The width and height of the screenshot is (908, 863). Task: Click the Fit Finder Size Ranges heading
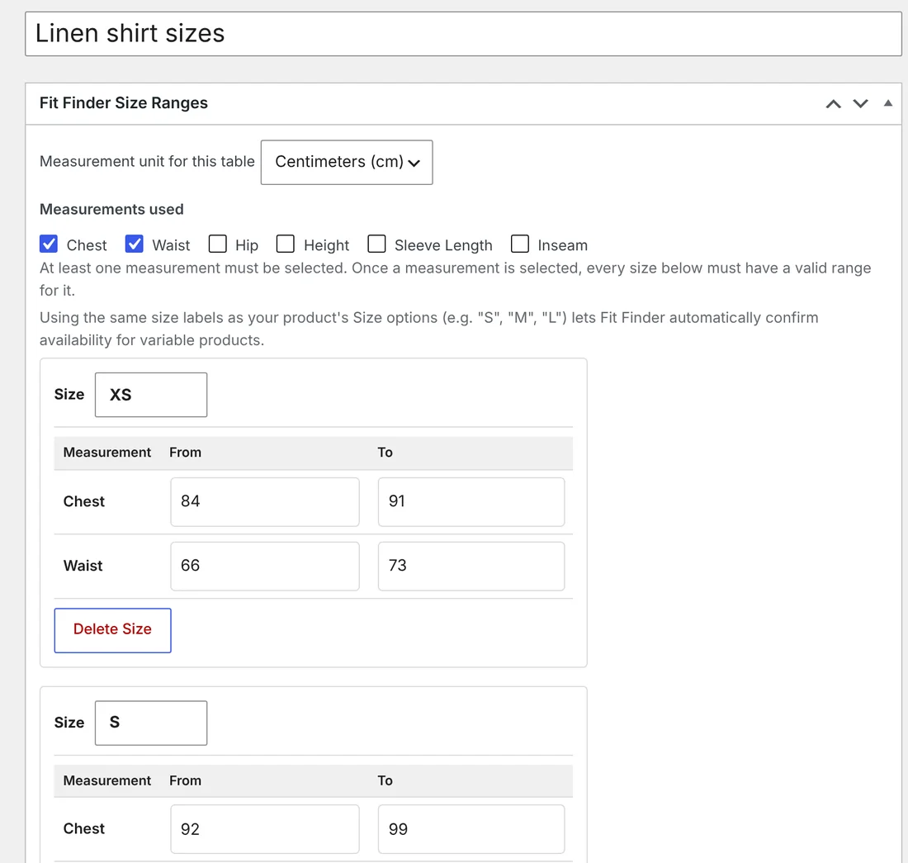123,103
